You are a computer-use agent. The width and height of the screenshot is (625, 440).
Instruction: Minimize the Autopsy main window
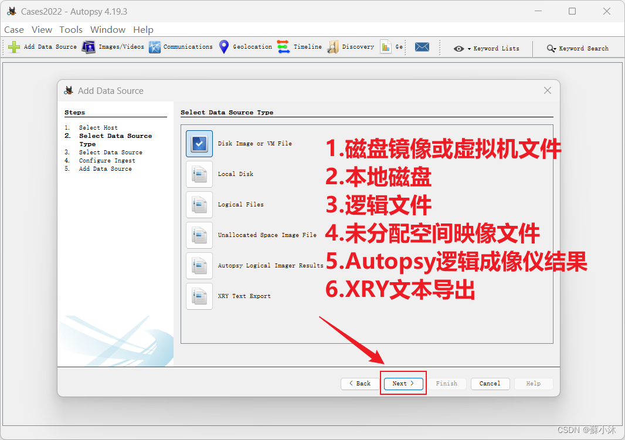click(x=538, y=11)
